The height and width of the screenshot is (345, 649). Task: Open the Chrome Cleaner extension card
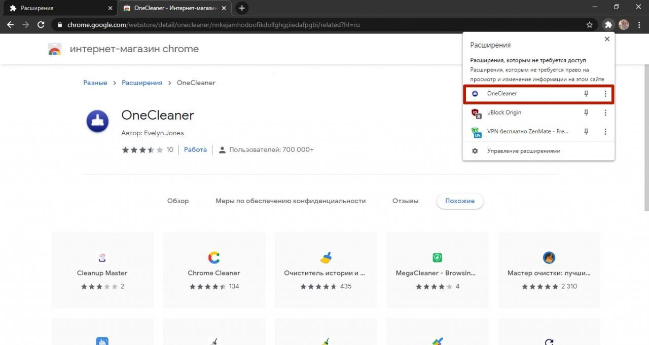(x=214, y=271)
